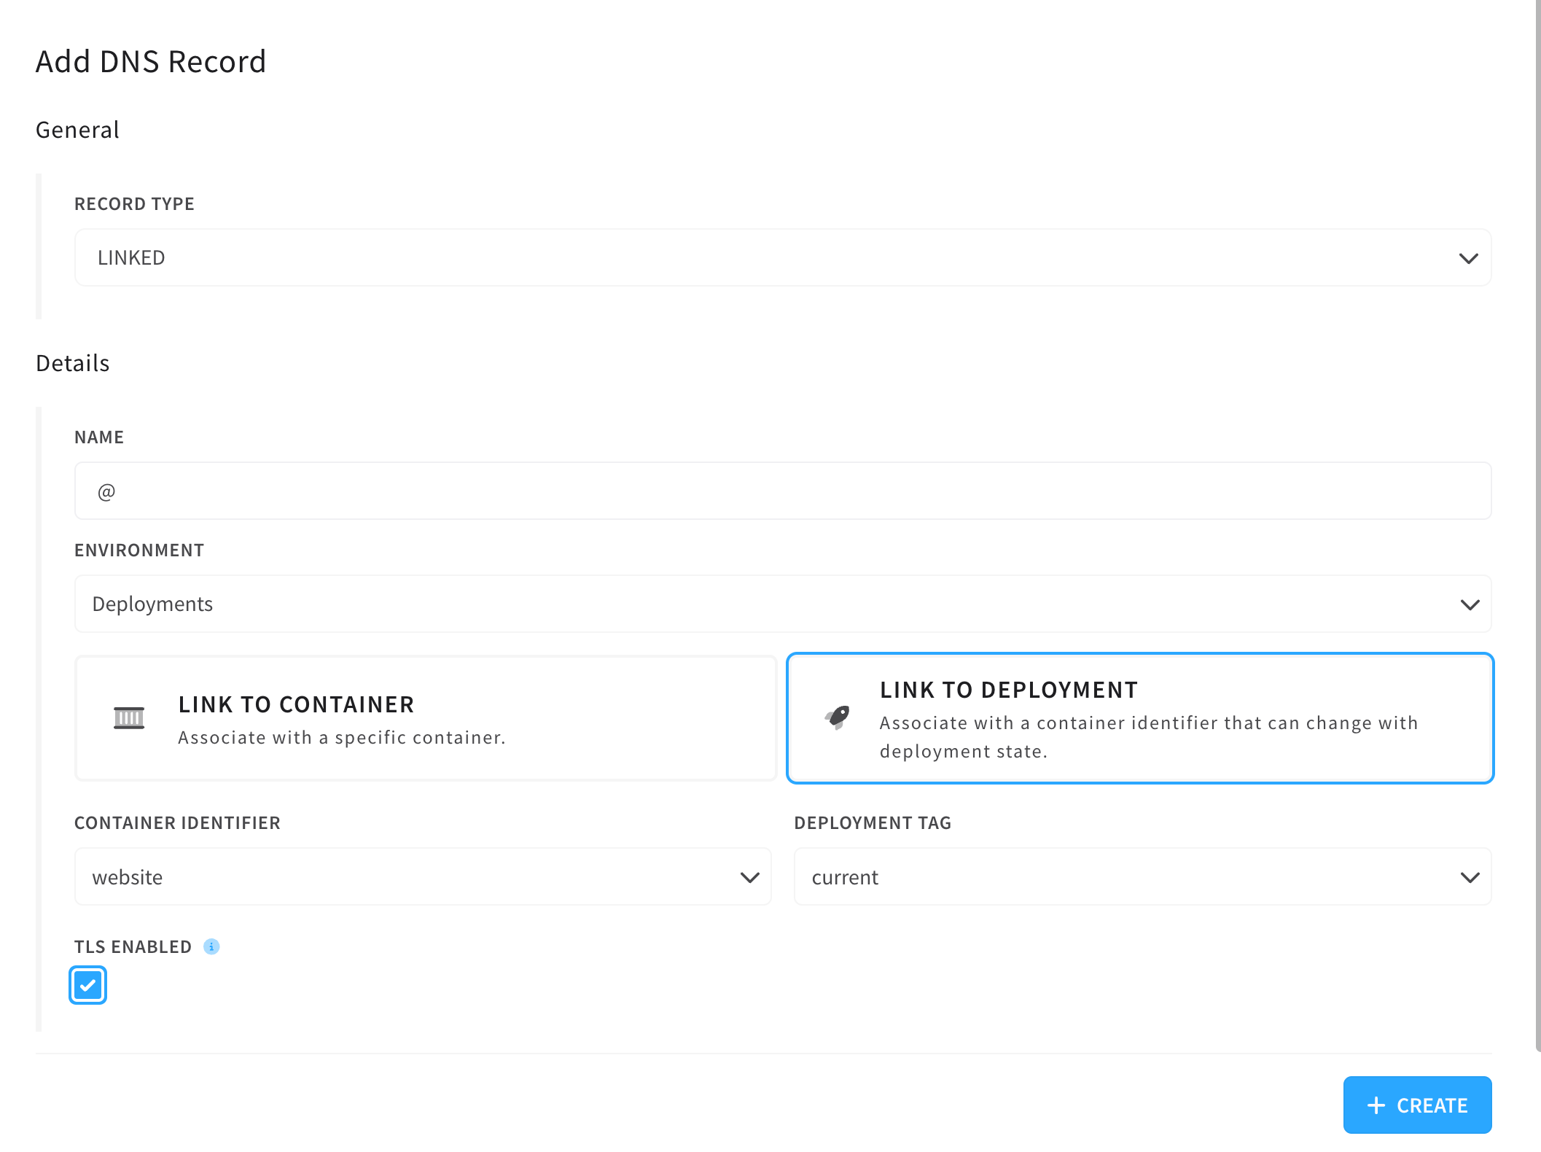Click the TLS Enabled info icon
The height and width of the screenshot is (1152, 1541).
click(211, 946)
